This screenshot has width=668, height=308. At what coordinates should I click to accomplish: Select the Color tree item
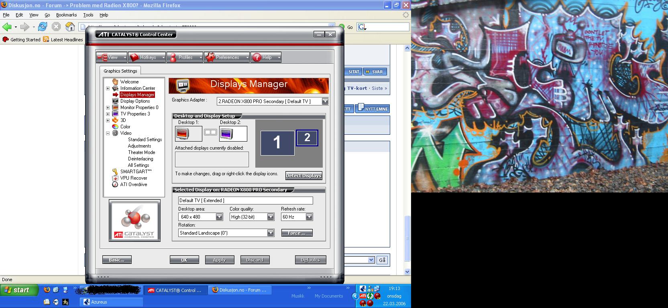(x=125, y=127)
